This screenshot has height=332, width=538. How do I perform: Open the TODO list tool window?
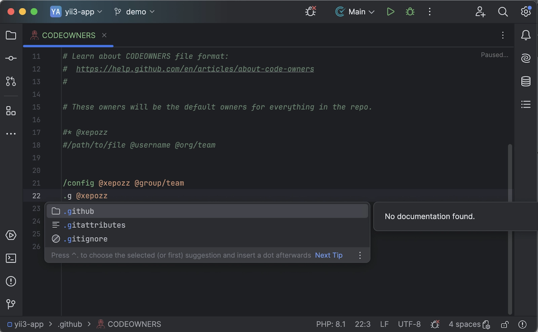point(526,104)
